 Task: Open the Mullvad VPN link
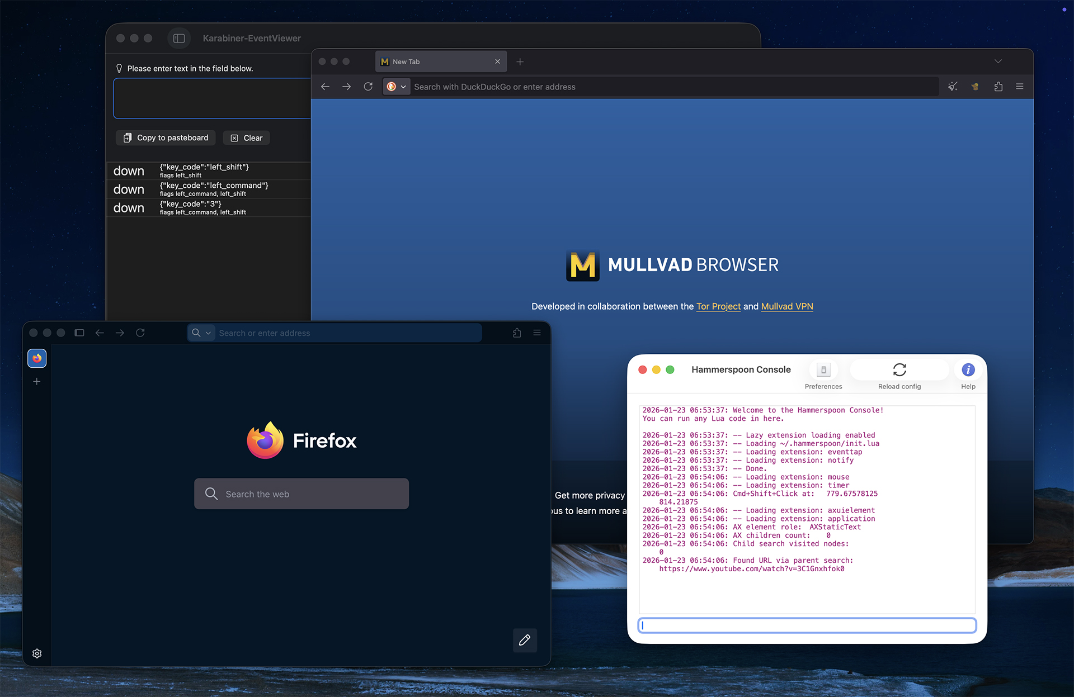[787, 306]
